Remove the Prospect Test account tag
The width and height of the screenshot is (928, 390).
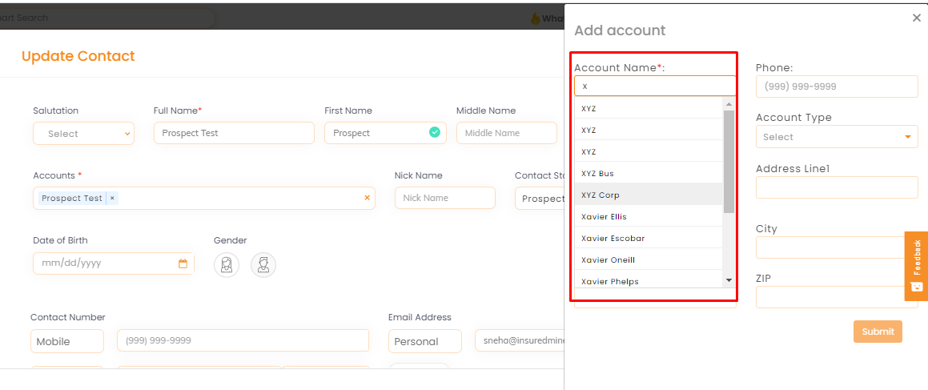112,199
